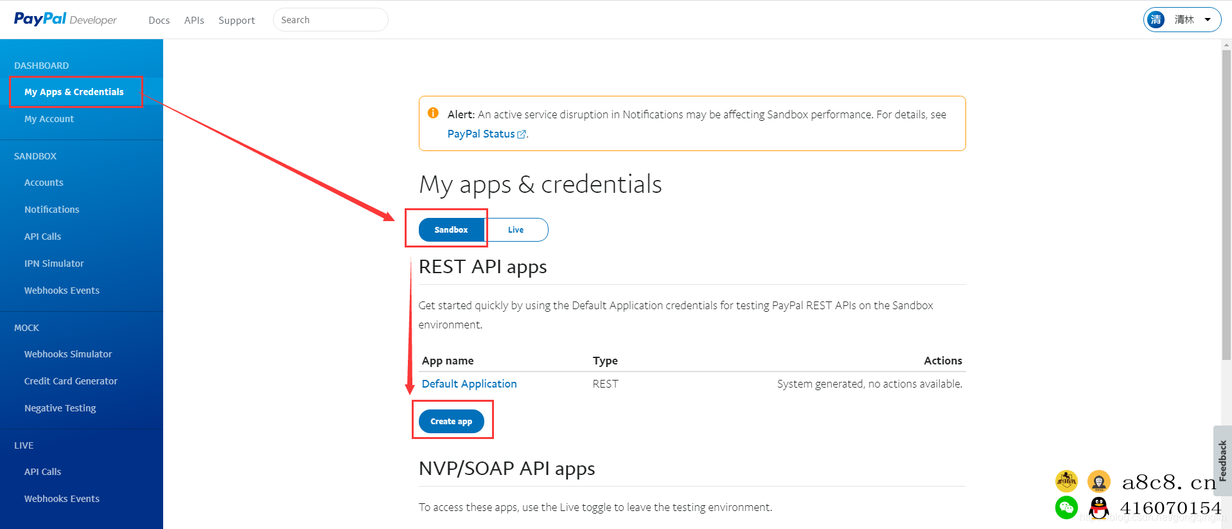Click the user avatar icon in header
This screenshot has width=1232, height=529.
[1156, 19]
